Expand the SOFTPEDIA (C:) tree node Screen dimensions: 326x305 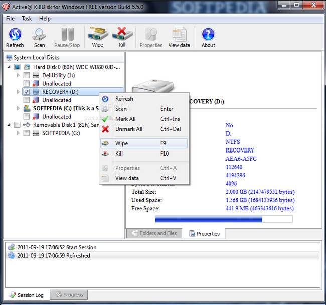point(19,108)
